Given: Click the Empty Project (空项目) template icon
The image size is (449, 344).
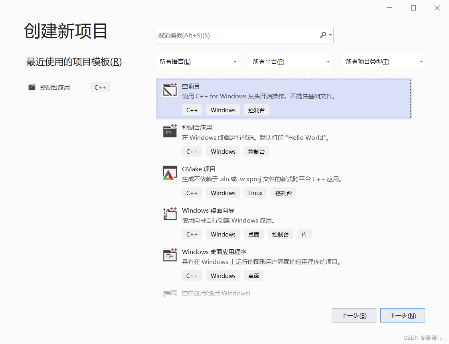Looking at the screenshot, I should coord(170,90).
